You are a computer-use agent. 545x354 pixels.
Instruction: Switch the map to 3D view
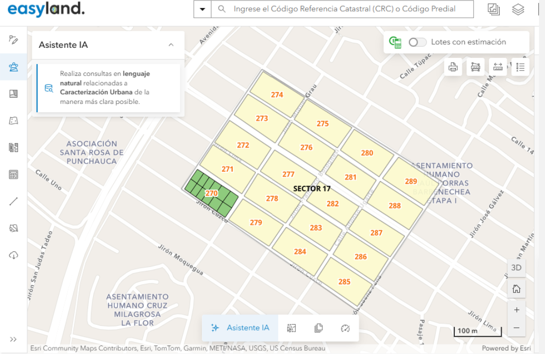click(x=516, y=267)
